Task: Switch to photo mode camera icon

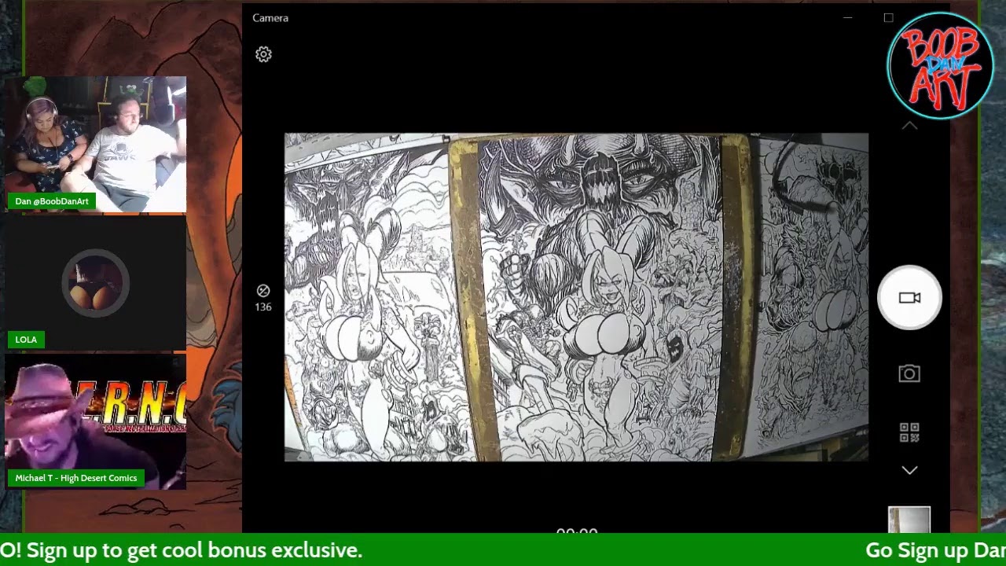Action: pos(909,374)
